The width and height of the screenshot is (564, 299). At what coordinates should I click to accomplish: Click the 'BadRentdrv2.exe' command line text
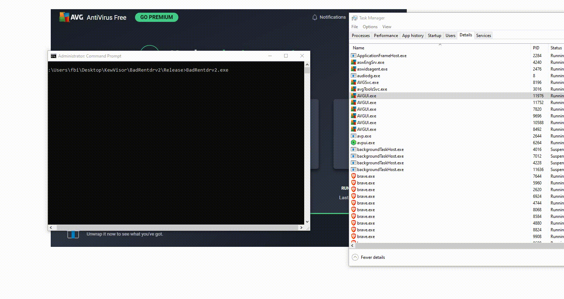point(207,70)
